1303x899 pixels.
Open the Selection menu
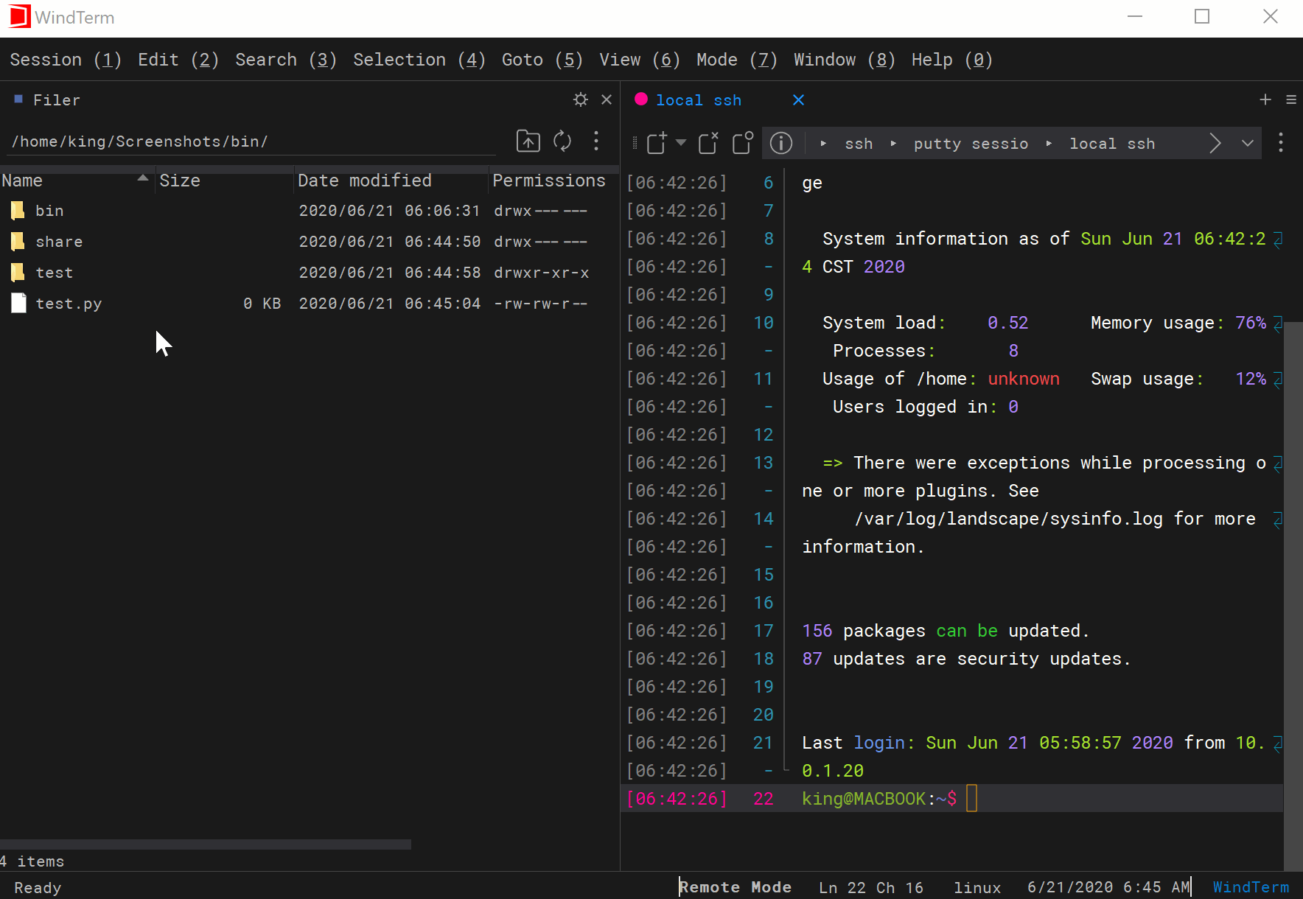coord(419,60)
